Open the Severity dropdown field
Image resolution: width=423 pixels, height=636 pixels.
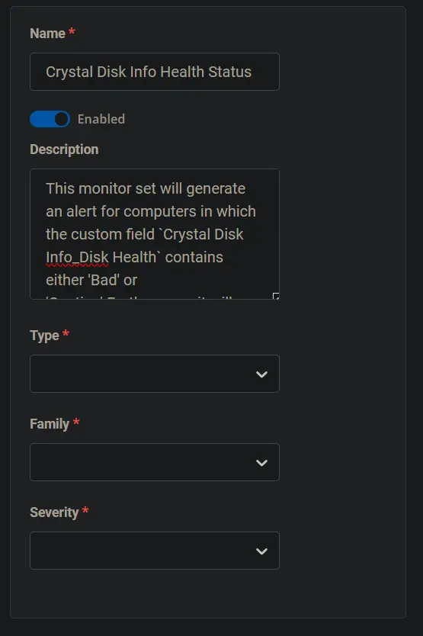(155, 551)
